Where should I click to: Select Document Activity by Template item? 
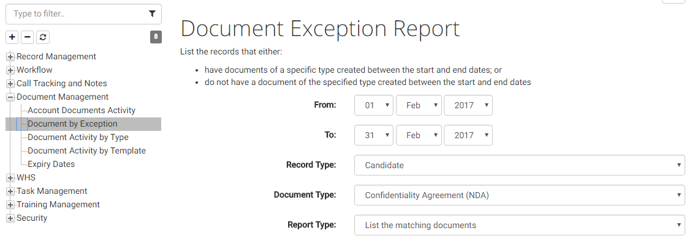[86, 150]
